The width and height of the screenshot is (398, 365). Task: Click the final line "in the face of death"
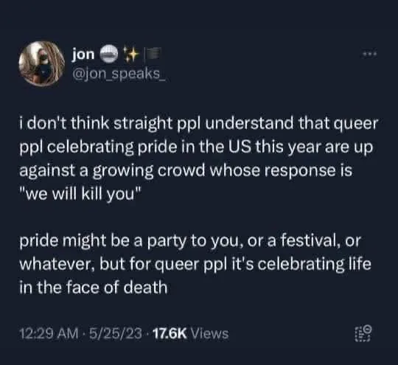(94, 288)
